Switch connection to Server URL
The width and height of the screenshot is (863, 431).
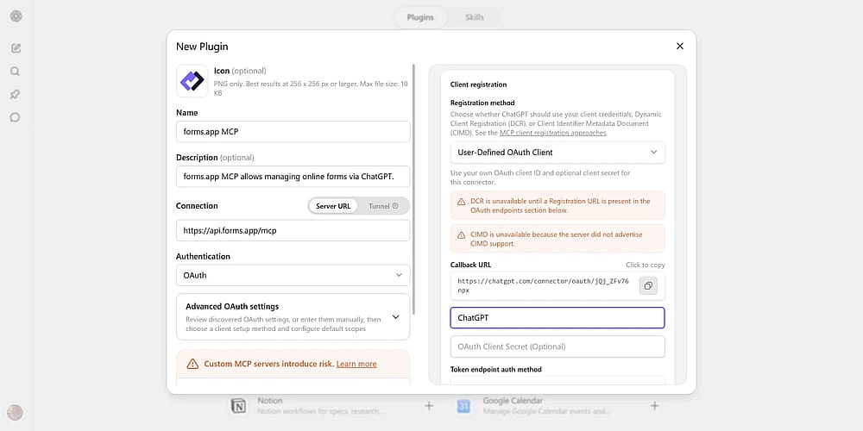point(333,206)
